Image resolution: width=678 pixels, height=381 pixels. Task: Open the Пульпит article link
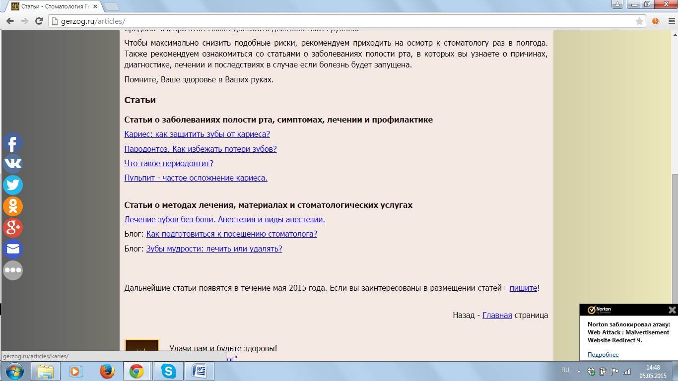(196, 178)
